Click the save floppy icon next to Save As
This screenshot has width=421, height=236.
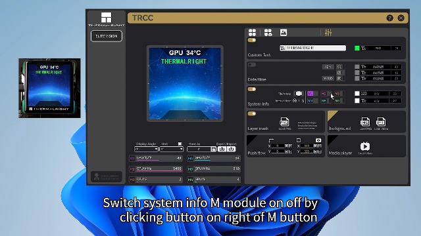click(213, 149)
